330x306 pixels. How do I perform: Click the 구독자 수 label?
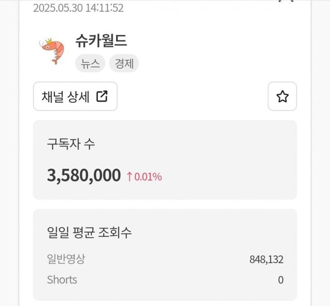[x=71, y=144]
